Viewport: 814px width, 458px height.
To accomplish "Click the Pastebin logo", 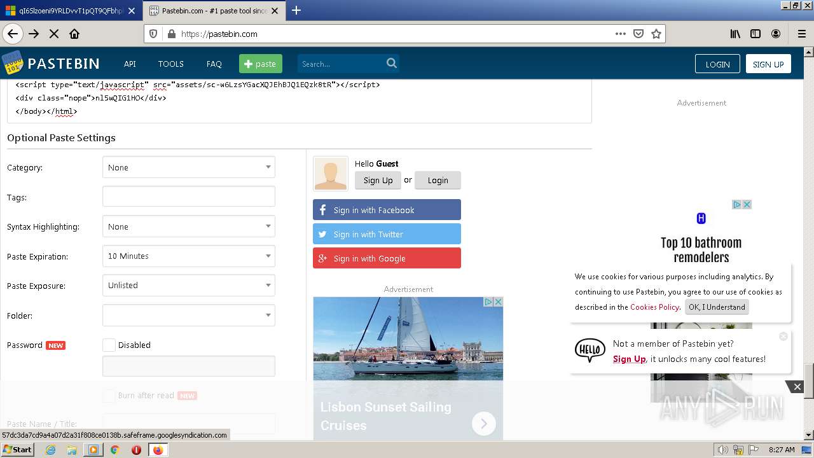I will 51,63.
